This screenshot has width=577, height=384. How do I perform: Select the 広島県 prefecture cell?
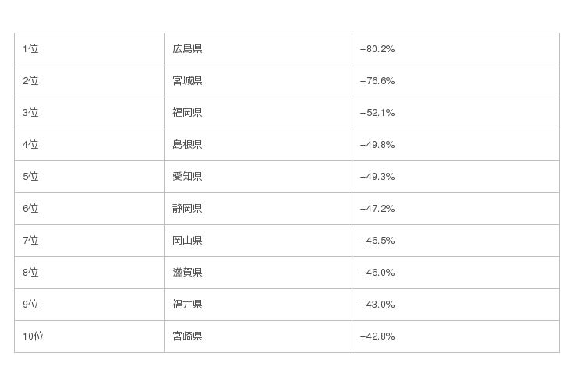tap(187, 49)
